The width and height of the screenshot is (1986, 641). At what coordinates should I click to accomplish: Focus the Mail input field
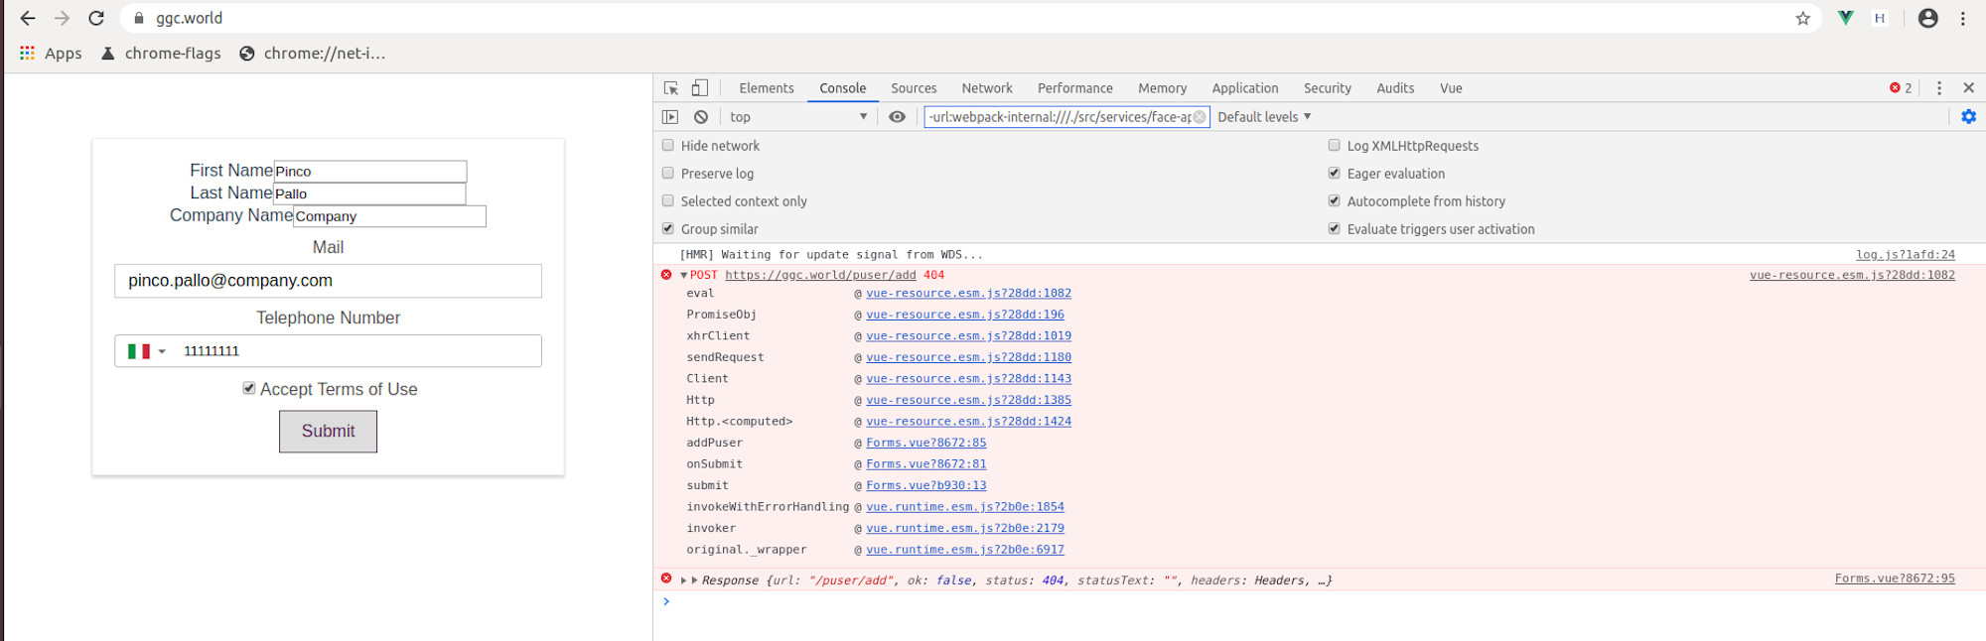point(328,281)
